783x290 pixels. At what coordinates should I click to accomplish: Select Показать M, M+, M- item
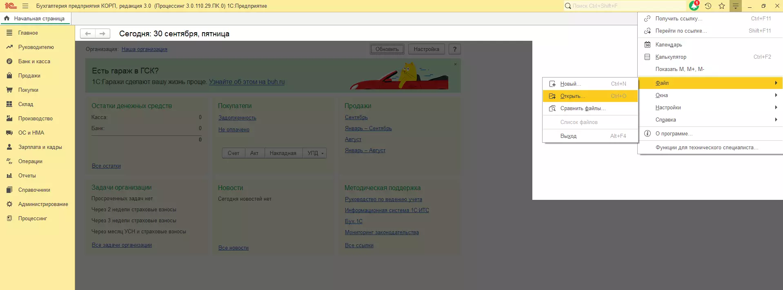tap(710, 69)
